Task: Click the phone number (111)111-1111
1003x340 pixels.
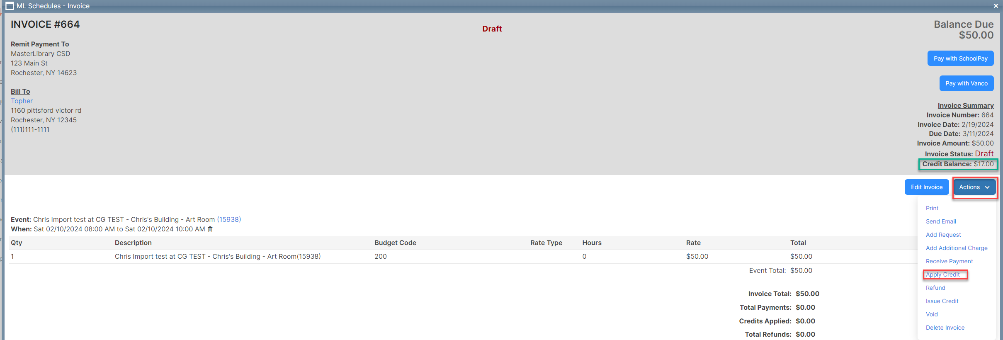Action: click(x=30, y=129)
